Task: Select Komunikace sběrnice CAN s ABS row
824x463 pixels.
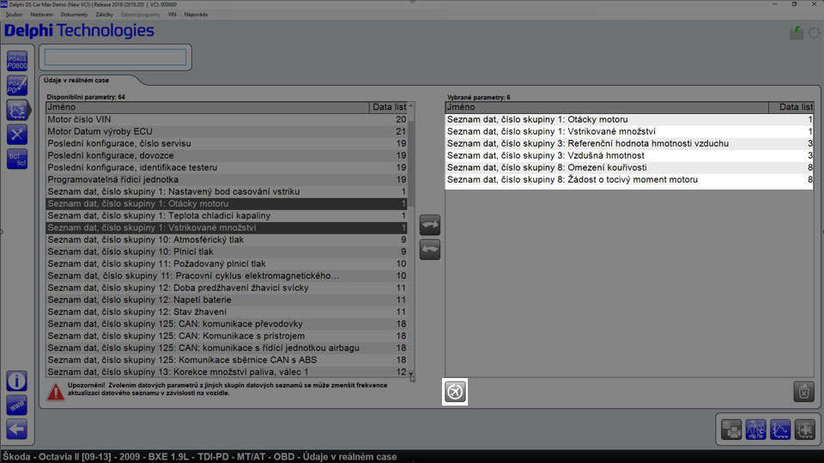Action: (x=227, y=360)
